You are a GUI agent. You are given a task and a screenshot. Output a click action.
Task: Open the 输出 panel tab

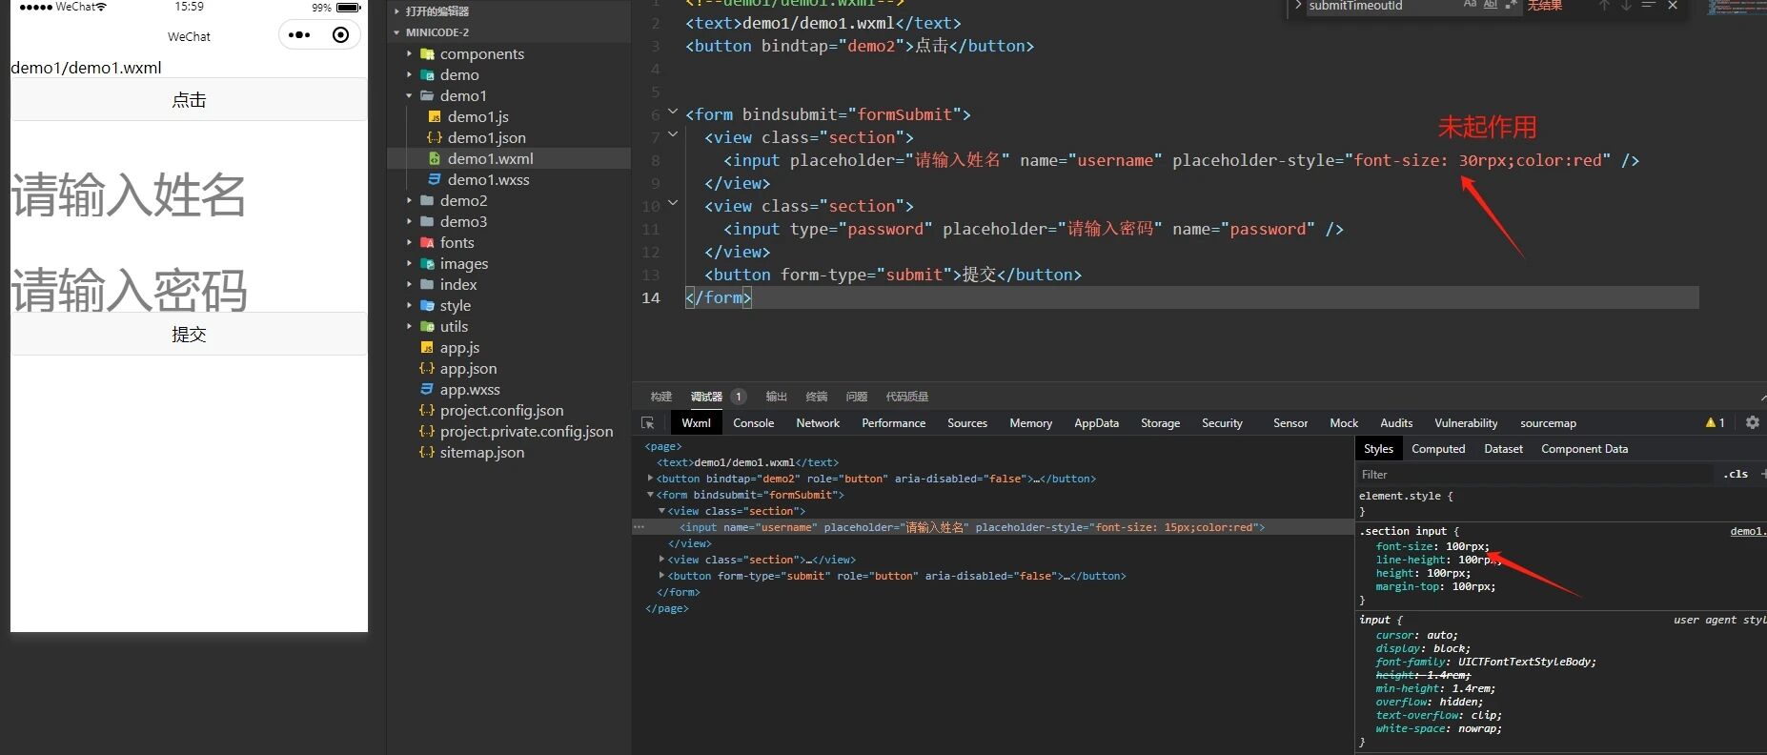point(777,397)
